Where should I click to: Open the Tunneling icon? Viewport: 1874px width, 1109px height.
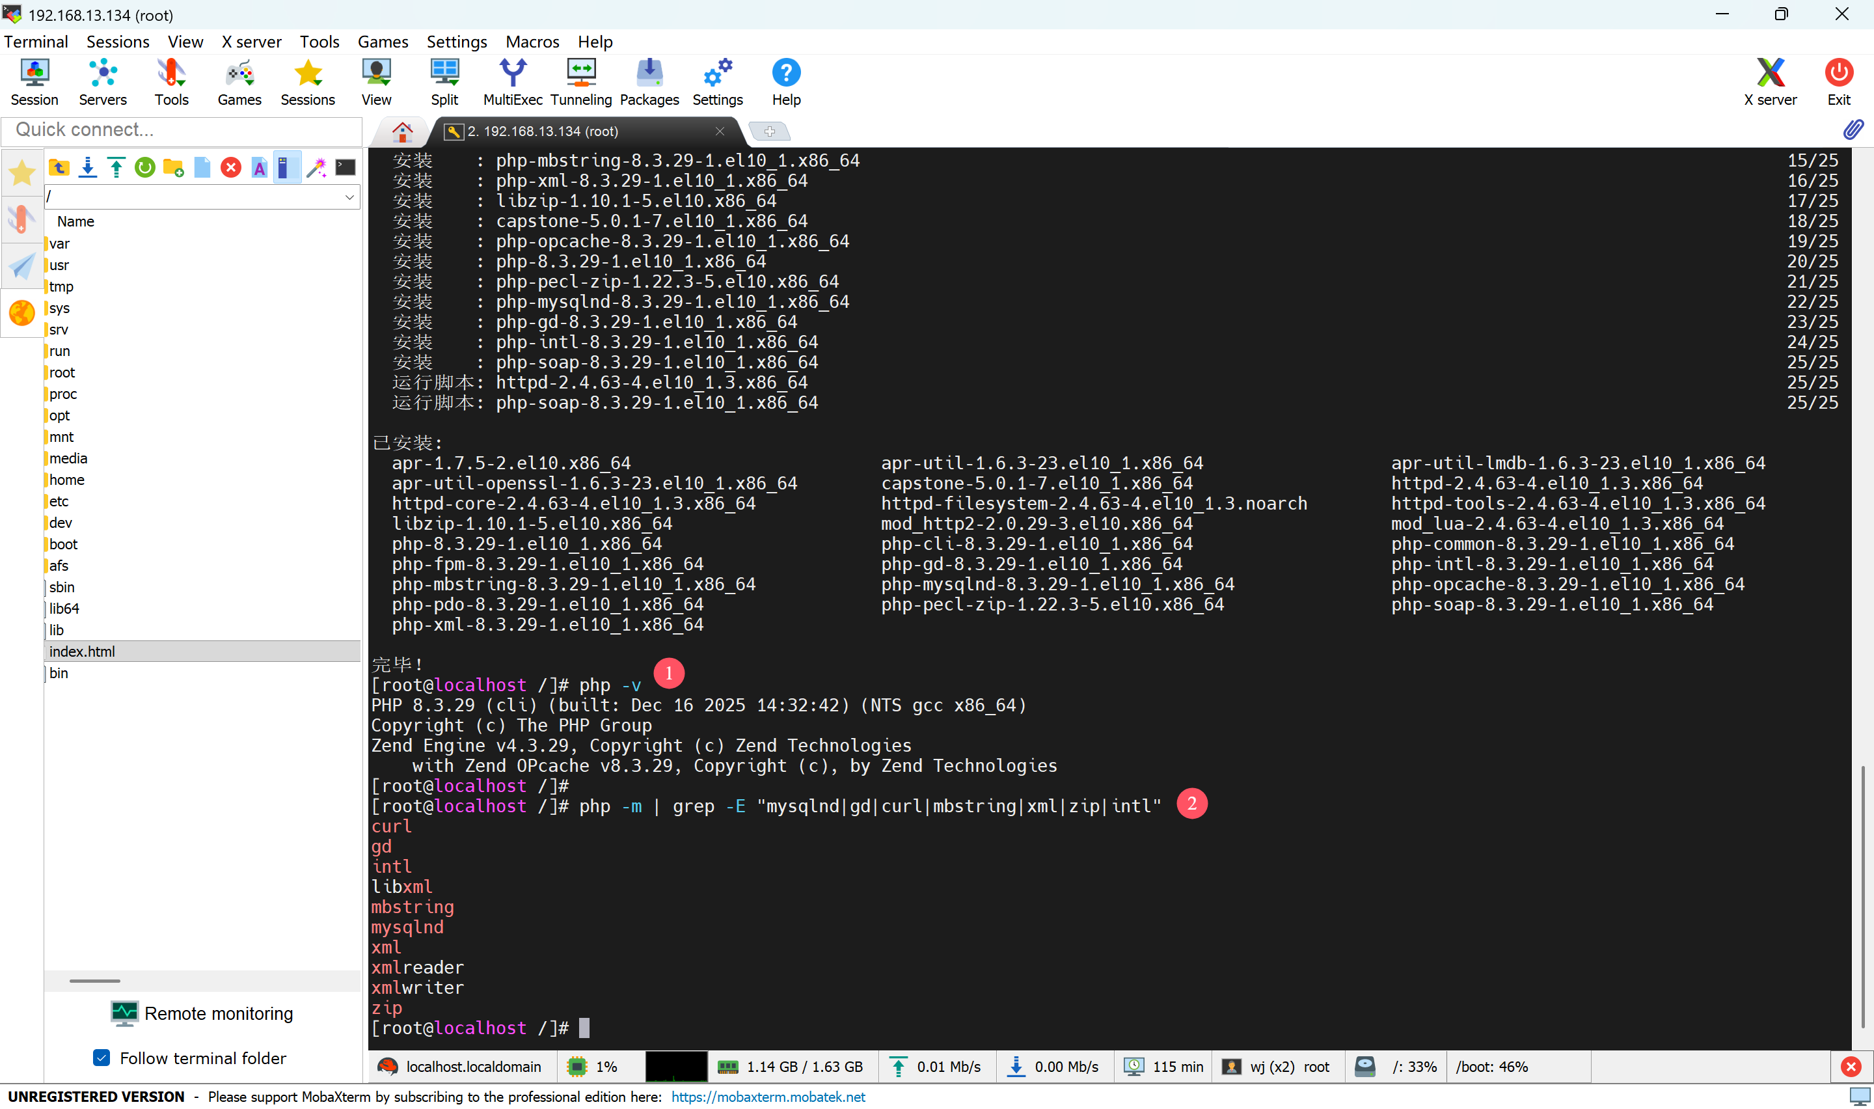pyautogui.click(x=581, y=82)
